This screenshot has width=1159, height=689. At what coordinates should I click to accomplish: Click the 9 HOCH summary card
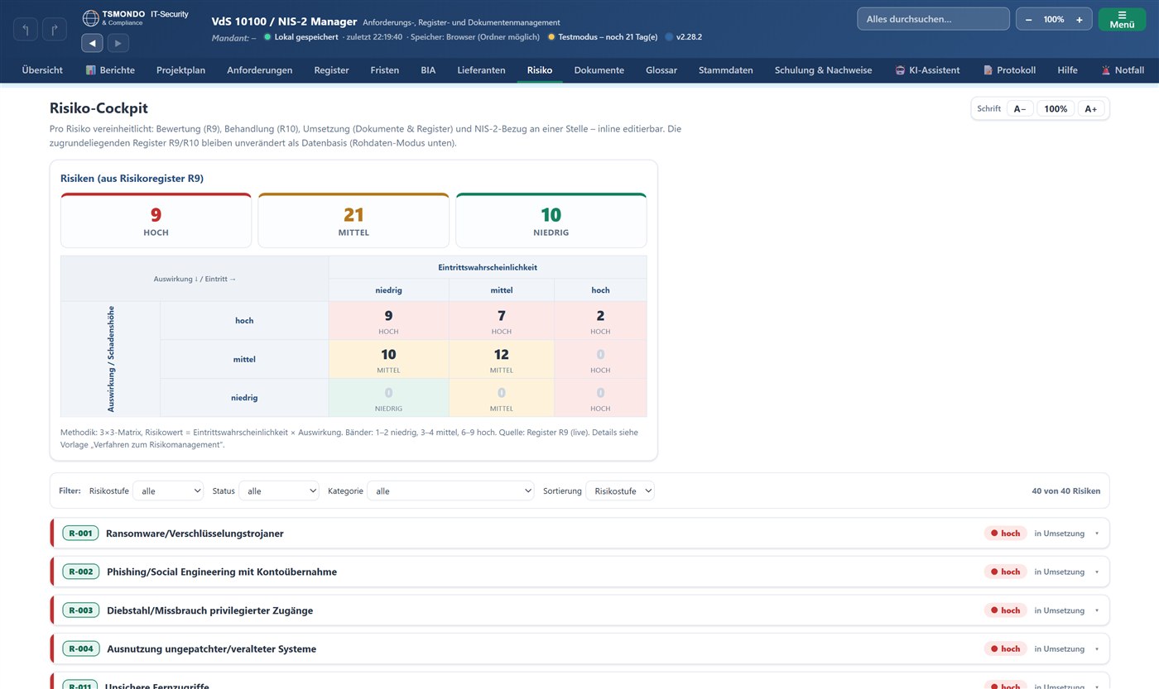coord(156,220)
